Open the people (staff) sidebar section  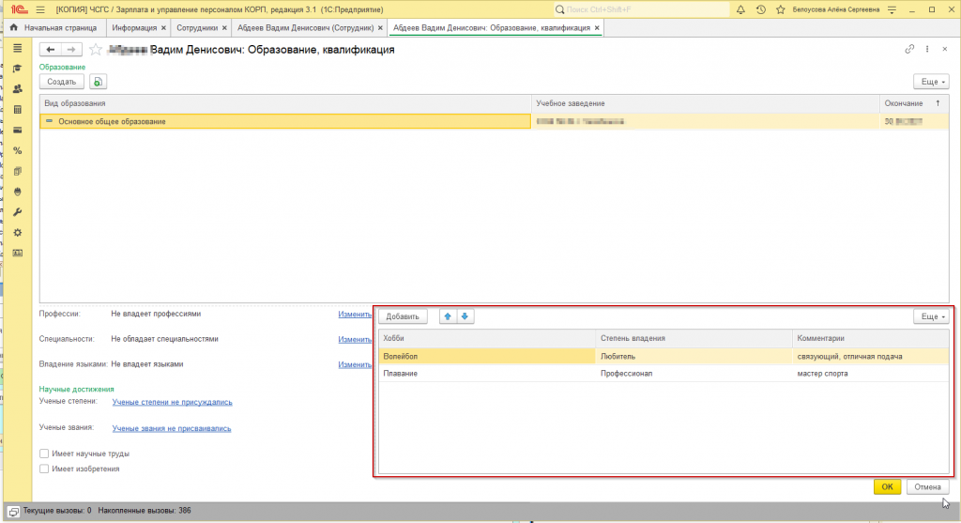pyautogui.click(x=17, y=89)
